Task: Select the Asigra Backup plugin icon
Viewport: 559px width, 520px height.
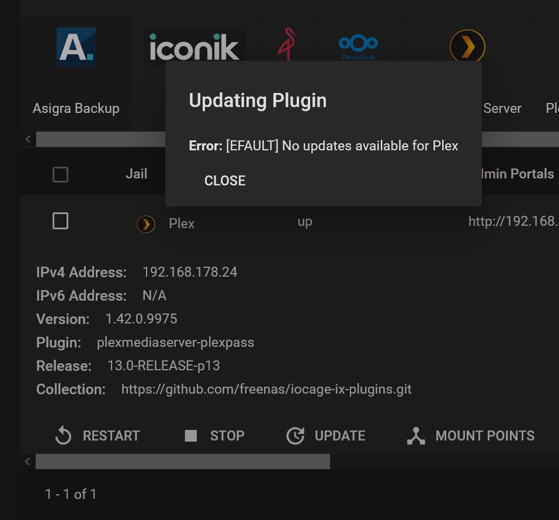Action: [x=76, y=47]
